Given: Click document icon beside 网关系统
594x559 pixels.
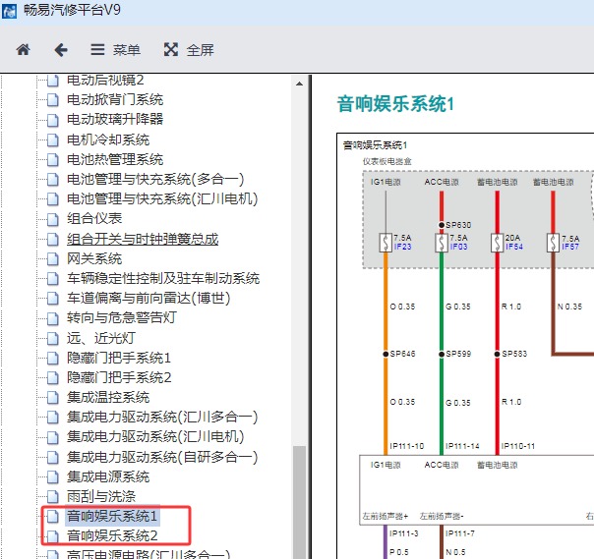Looking at the screenshot, I should [53, 259].
